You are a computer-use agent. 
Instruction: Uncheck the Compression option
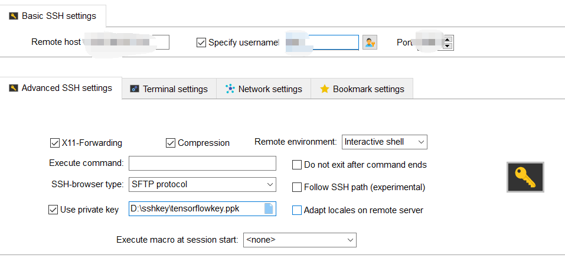coord(171,142)
